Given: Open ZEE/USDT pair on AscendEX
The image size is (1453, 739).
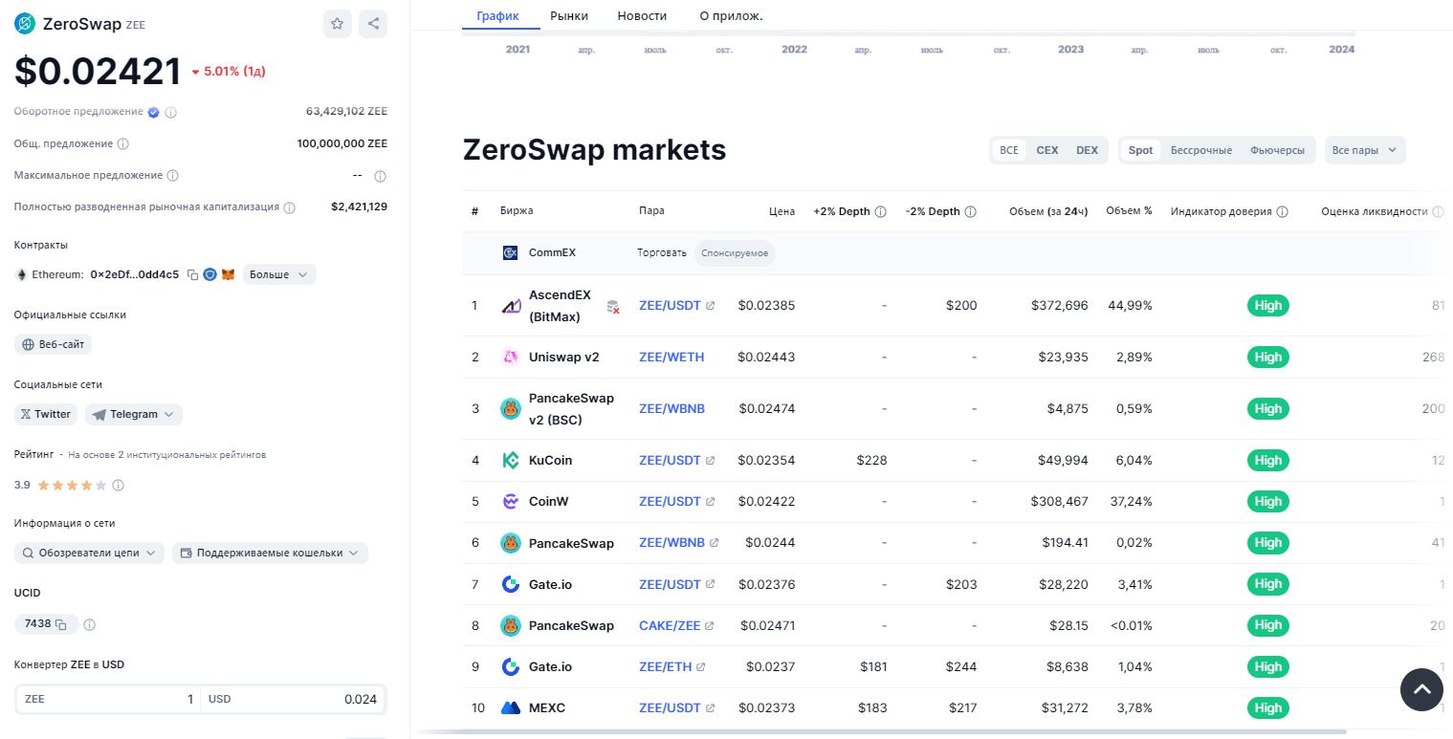Looking at the screenshot, I should click(676, 306).
